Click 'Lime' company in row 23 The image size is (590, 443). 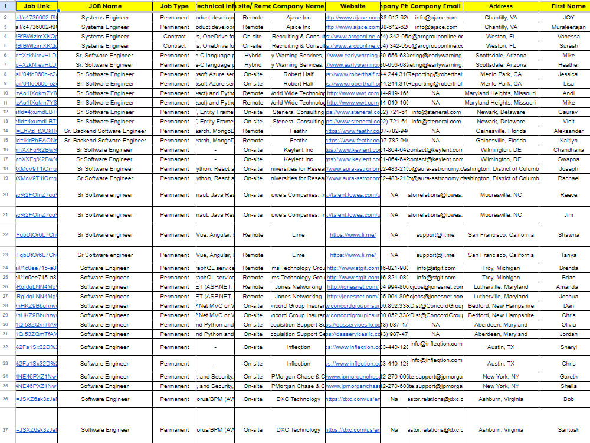(x=298, y=255)
